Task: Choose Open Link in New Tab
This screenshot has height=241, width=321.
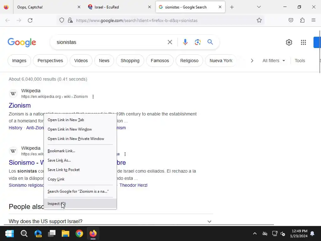Action: (x=80, y=120)
